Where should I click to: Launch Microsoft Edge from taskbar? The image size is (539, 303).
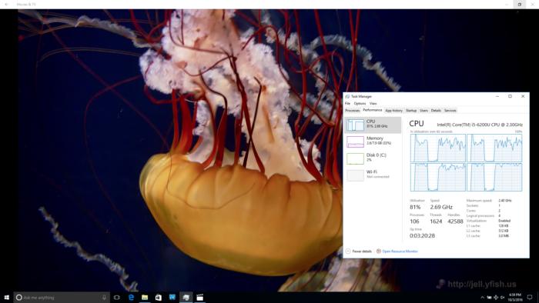pos(131,297)
